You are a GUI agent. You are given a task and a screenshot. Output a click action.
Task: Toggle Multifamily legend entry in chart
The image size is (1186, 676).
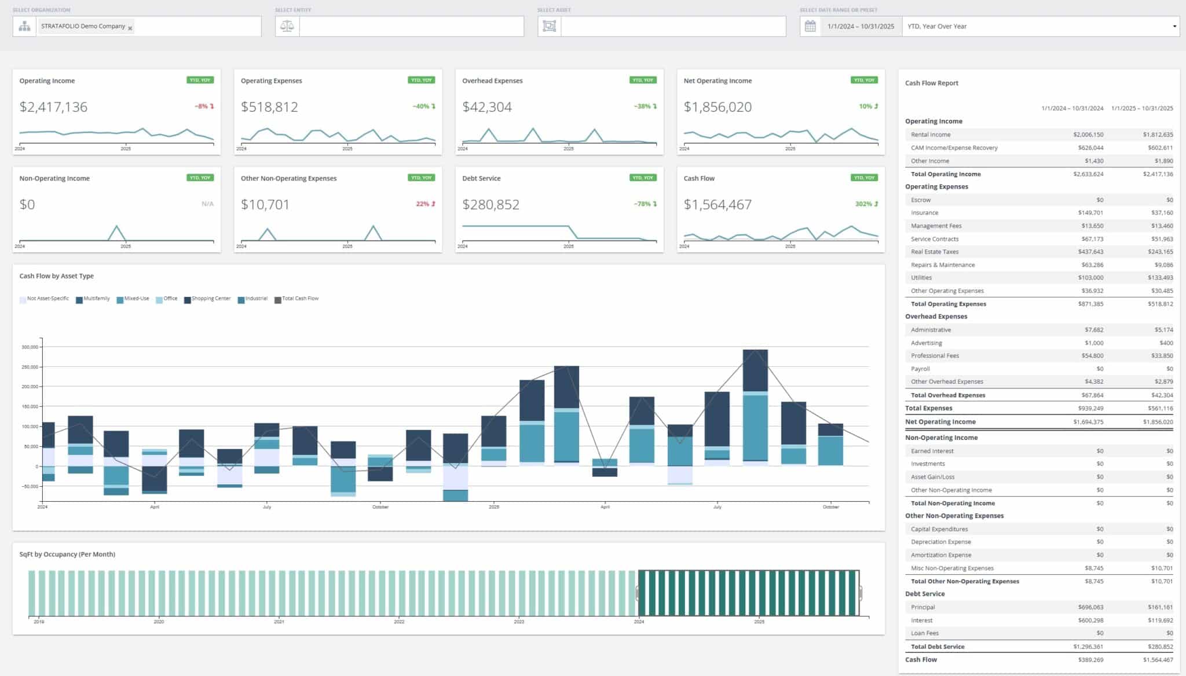(x=96, y=299)
